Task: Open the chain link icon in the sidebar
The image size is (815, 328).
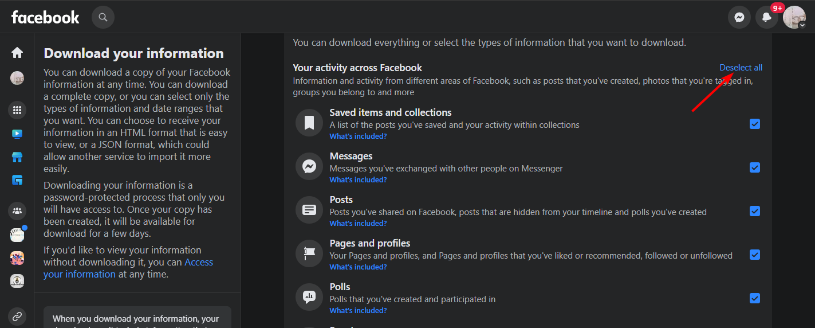Action: 17,316
